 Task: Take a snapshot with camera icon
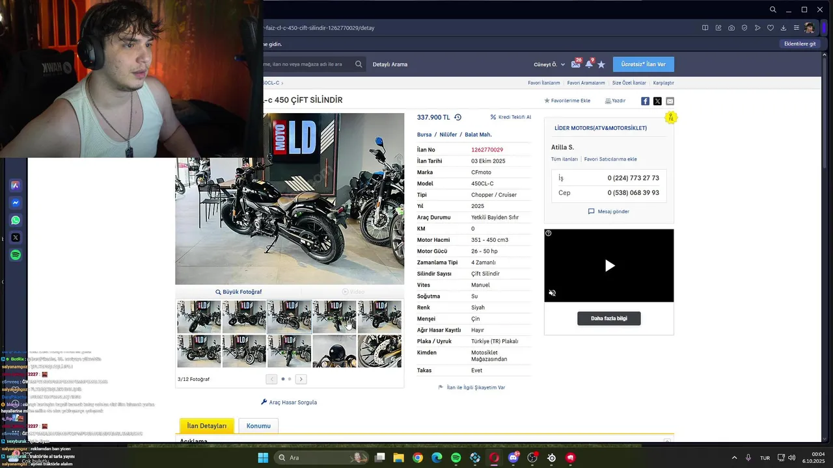click(731, 28)
